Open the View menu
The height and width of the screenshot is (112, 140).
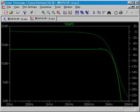coord(17,7)
